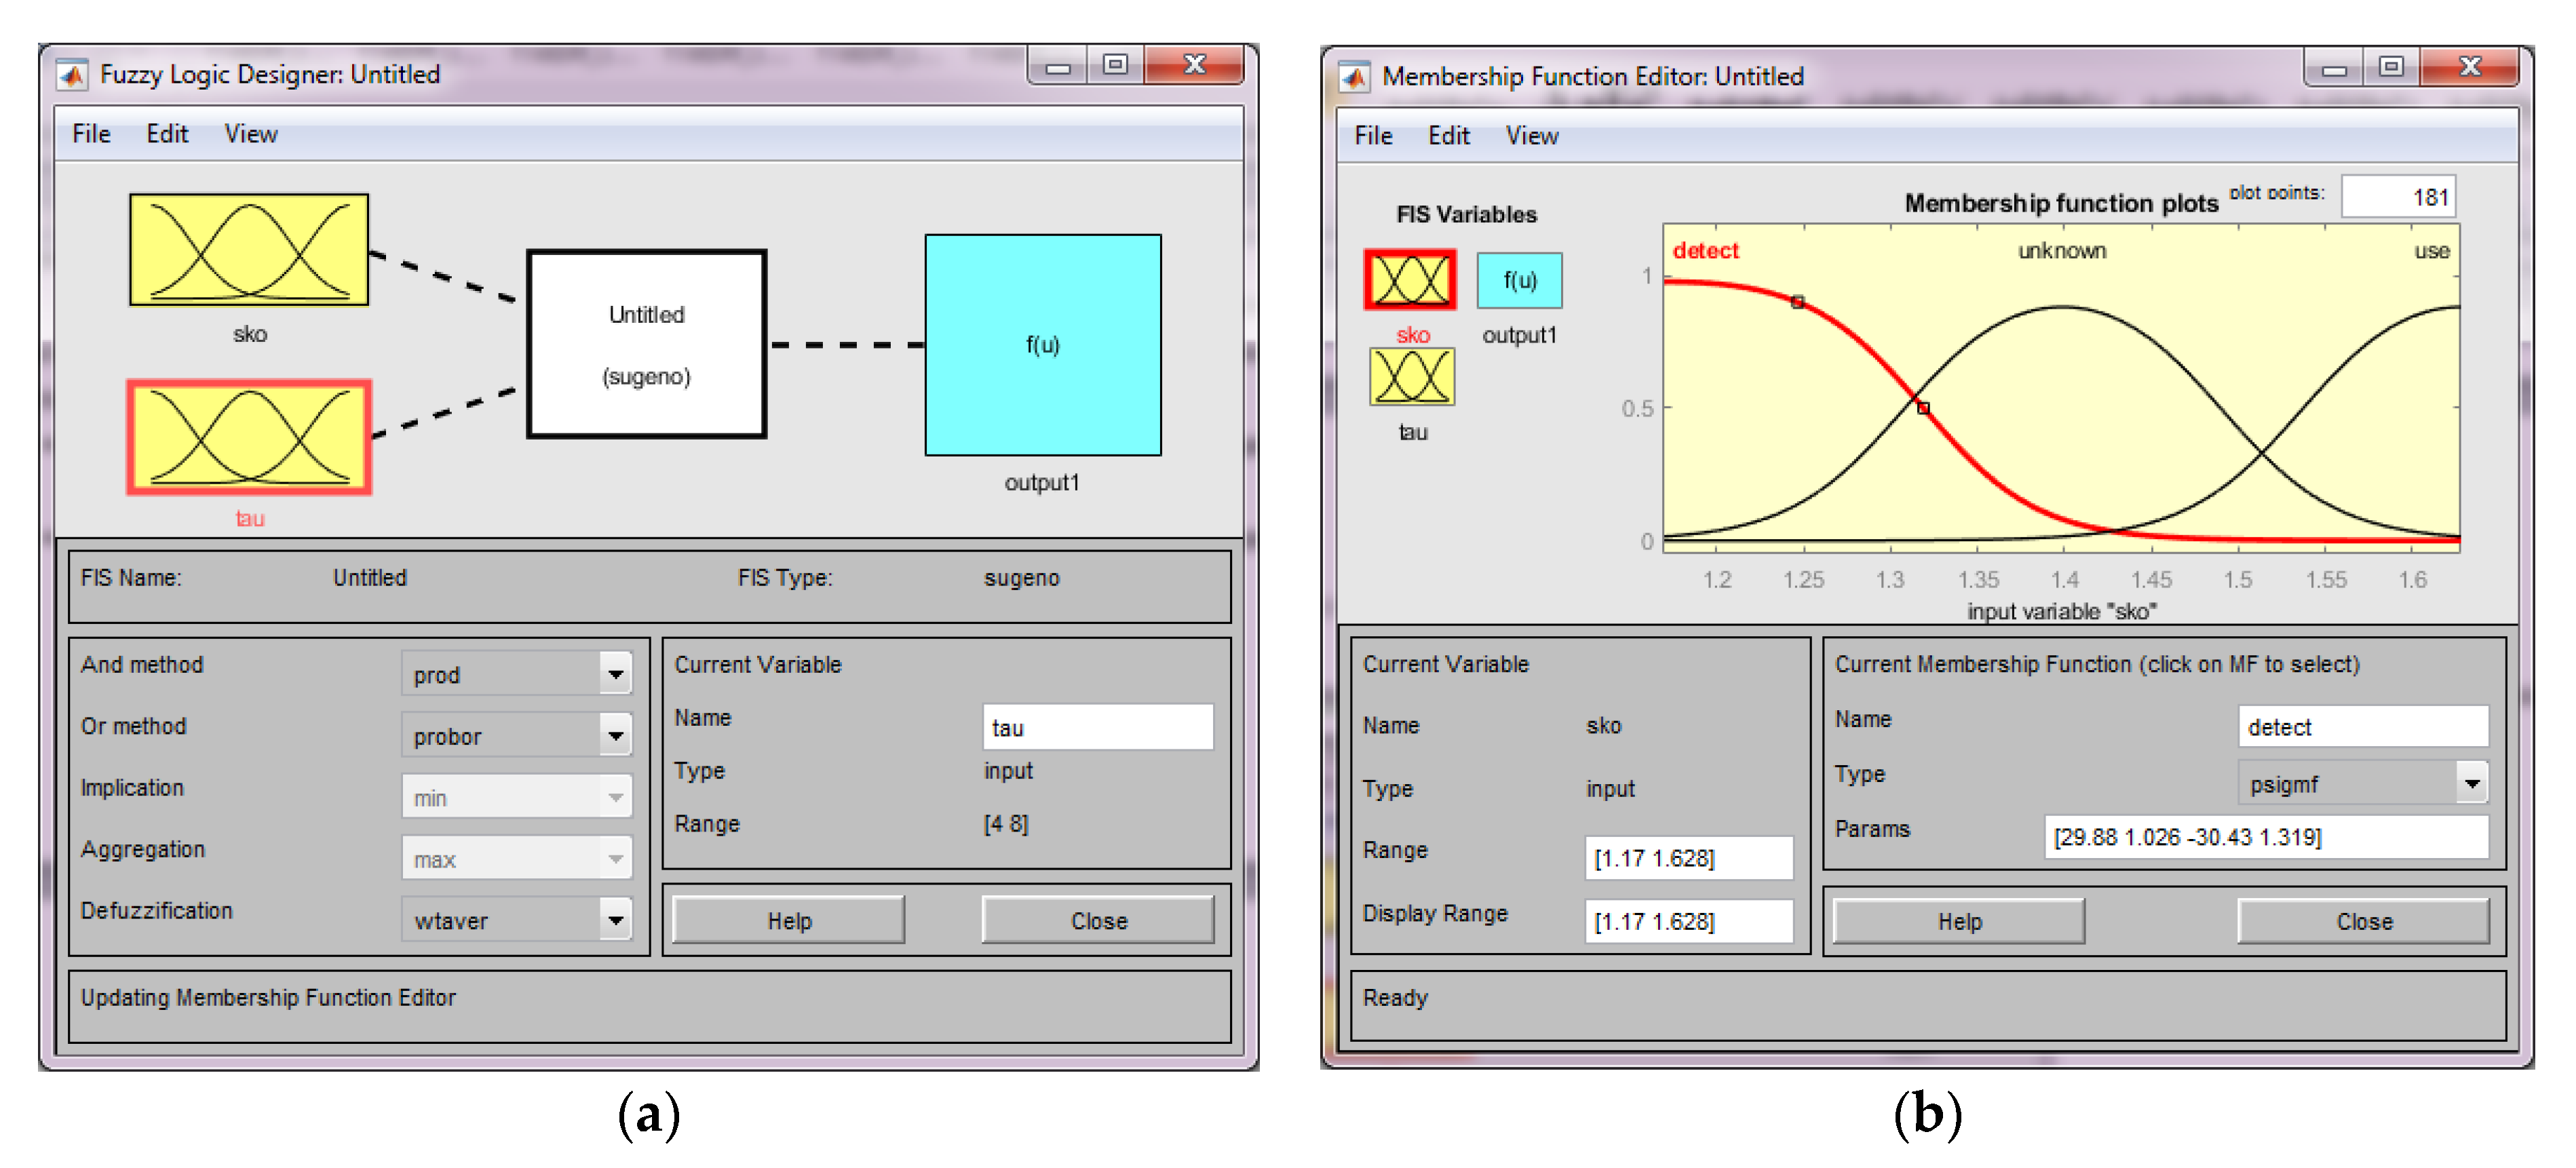2576x1168 pixels.
Task: Open Edit menu in Fuzzy Logic Designer
Action: (x=166, y=134)
